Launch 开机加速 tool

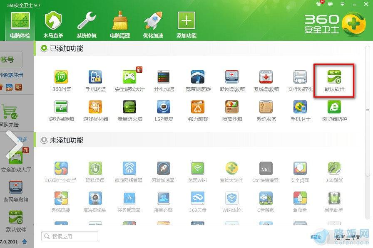164,81
